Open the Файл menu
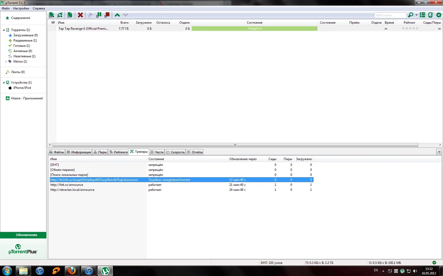 pos(6,8)
